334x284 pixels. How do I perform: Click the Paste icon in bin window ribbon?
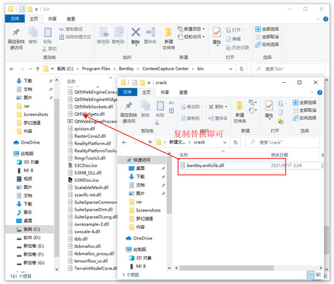[x=47, y=36]
